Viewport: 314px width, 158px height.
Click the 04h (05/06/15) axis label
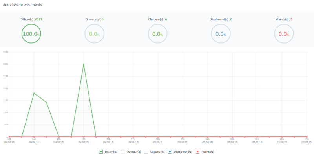pyautogui.click(x=208, y=141)
